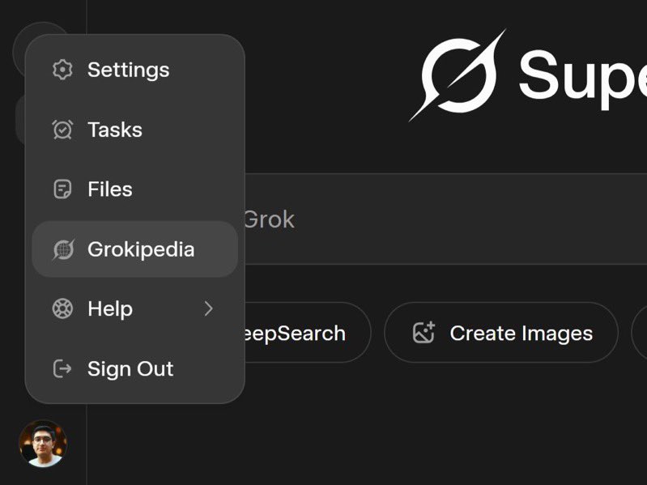Click the Tasks alarm clock icon

tap(62, 130)
